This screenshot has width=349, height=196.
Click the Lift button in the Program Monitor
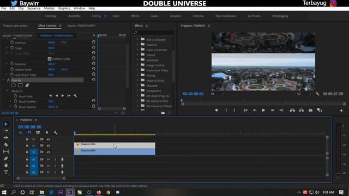pyautogui.click(x=292, y=110)
